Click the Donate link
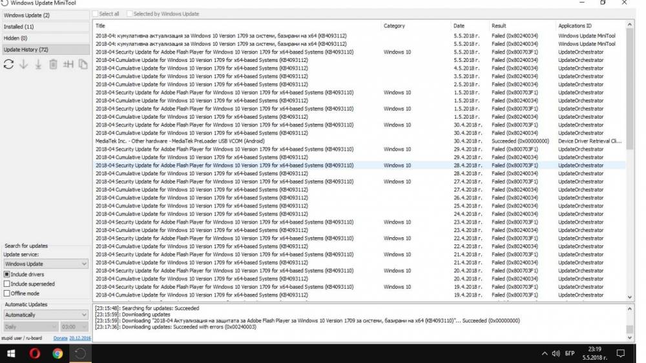The width and height of the screenshot is (646, 363). coord(60,338)
